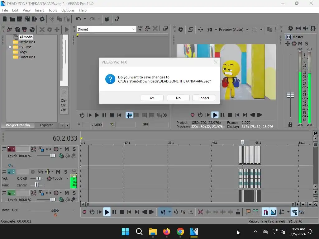Open Google Chrome from taskbar
Screen dimensions: 319x239
(180, 232)
